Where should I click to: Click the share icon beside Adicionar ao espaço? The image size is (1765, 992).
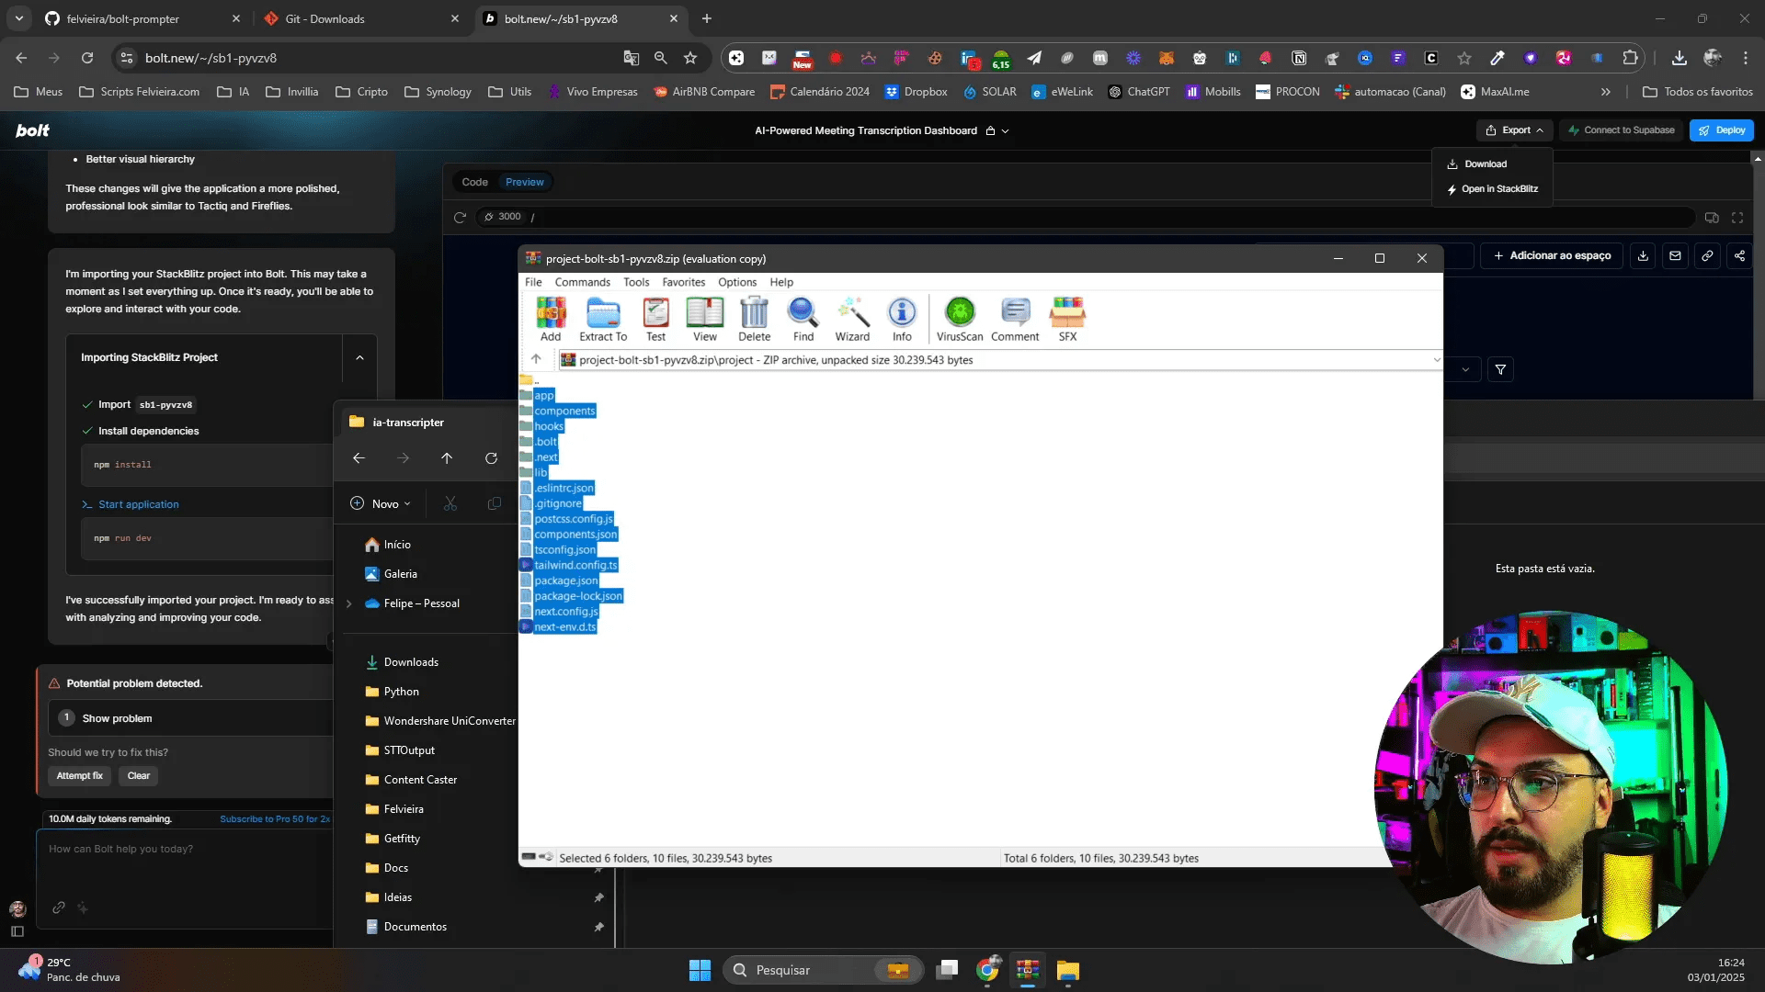coord(1739,256)
